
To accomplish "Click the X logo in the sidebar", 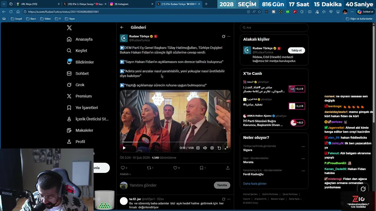I will coord(69,28).
